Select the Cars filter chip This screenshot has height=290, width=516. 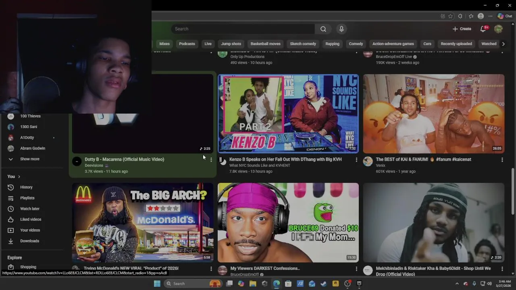tap(427, 44)
